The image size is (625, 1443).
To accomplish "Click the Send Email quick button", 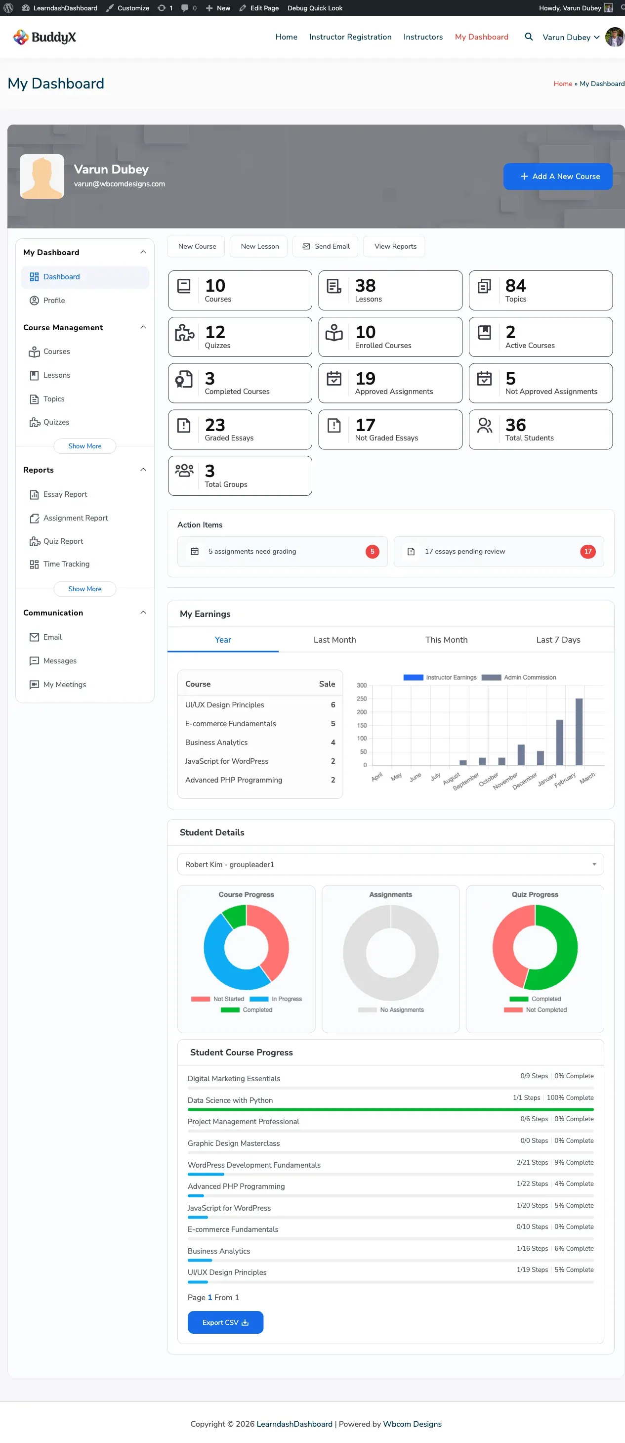I will pyautogui.click(x=326, y=247).
